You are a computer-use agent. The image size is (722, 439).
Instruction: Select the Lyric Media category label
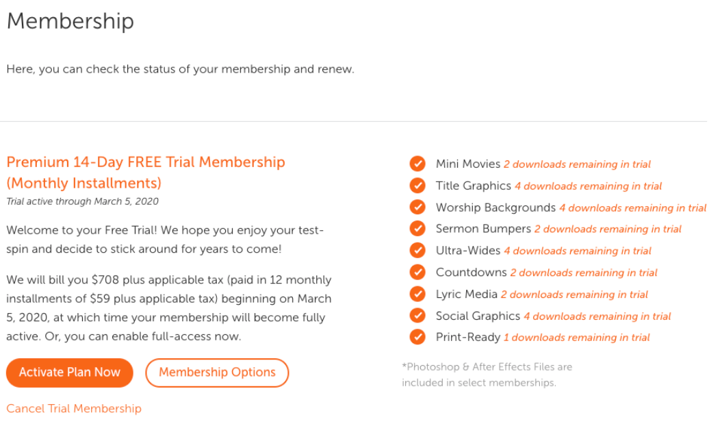click(x=466, y=294)
